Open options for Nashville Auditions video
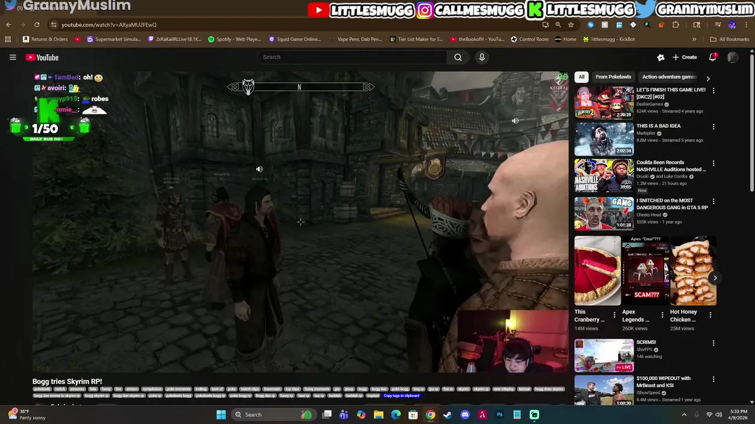Screen dimensions: 755x424 [713, 163]
